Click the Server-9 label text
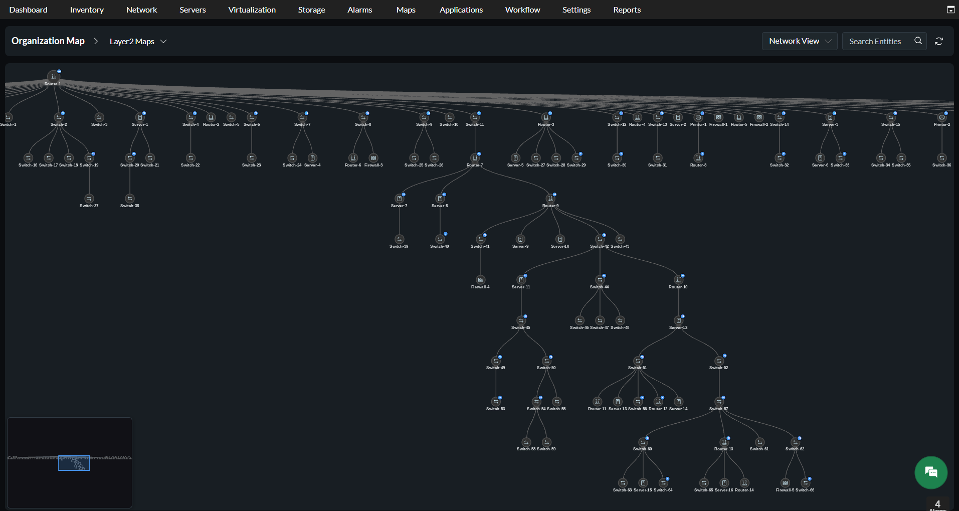959x511 pixels. [x=520, y=246]
